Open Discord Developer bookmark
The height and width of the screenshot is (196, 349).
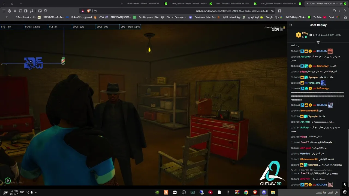tap(179, 17)
